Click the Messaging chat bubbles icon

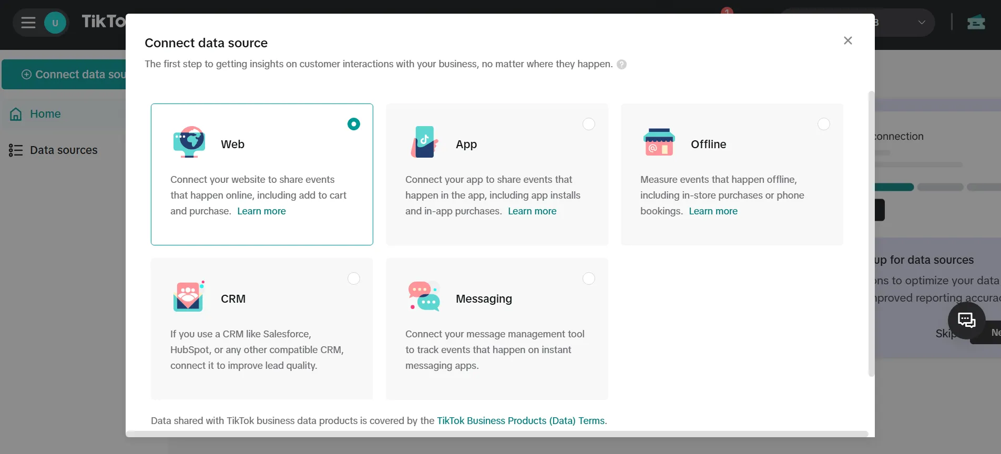click(x=424, y=296)
